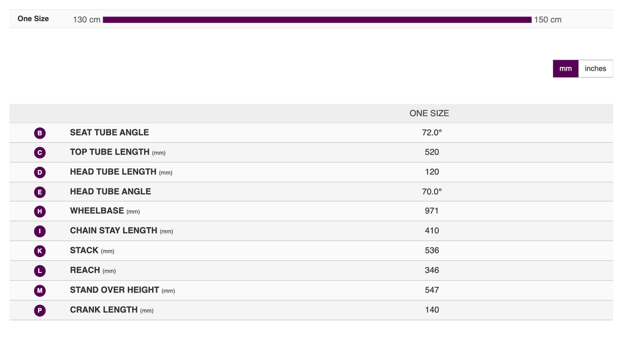Click the B seat tube angle icon
The image size is (622, 338).
(x=40, y=133)
